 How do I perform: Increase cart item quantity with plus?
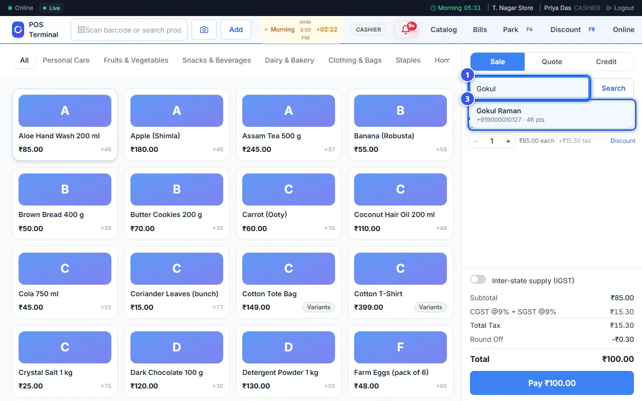pyautogui.click(x=508, y=141)
